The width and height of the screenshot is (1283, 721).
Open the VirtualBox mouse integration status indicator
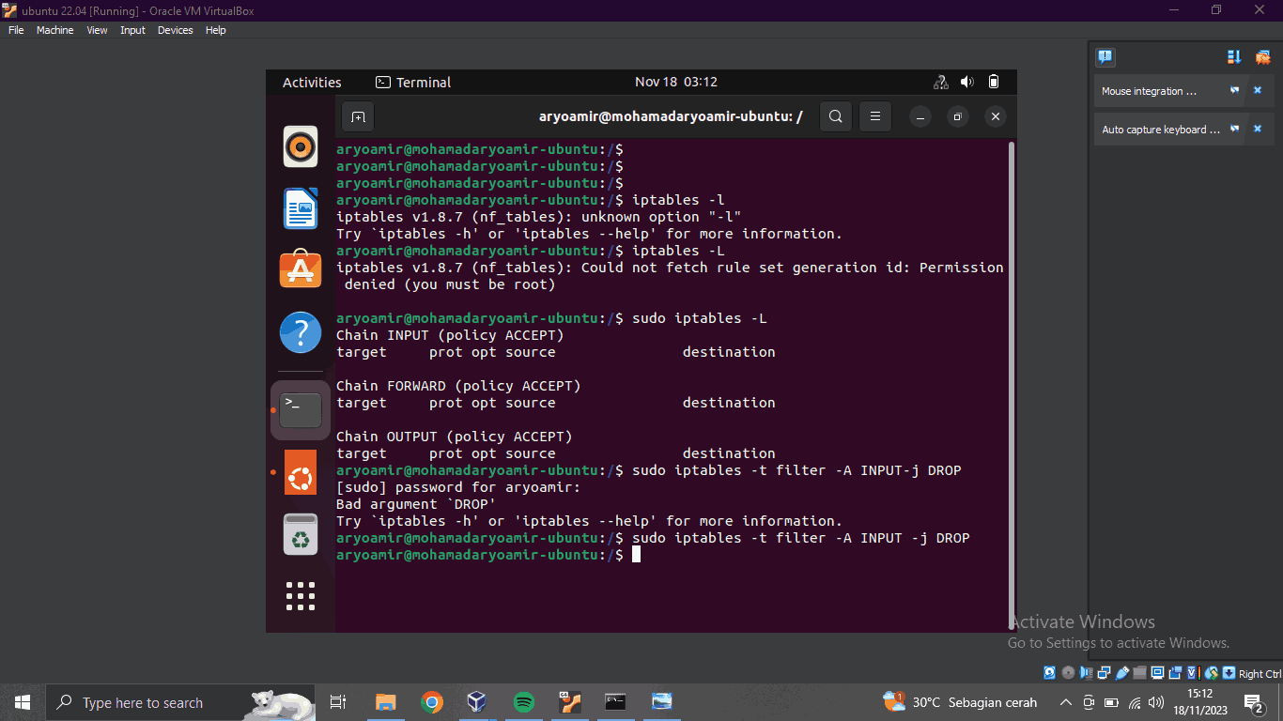coord(1212,672)
